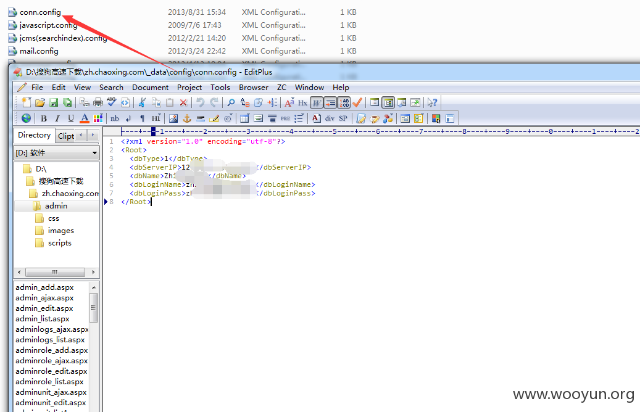Viewport: 640px width, 412px height.
Task: Insert SP span tag
Action: coord(343,118)
